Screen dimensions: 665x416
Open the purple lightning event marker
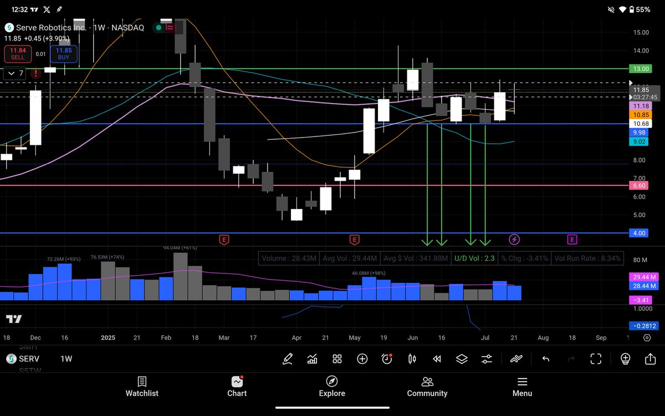514,240
